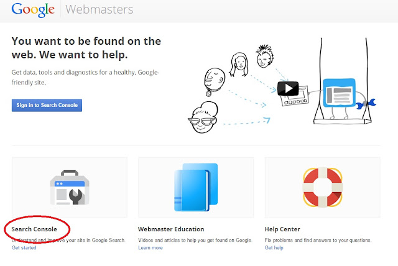398x266 pixels.
Task: Click Sign in to Search Console button
Action: click(x=47, y=105)
